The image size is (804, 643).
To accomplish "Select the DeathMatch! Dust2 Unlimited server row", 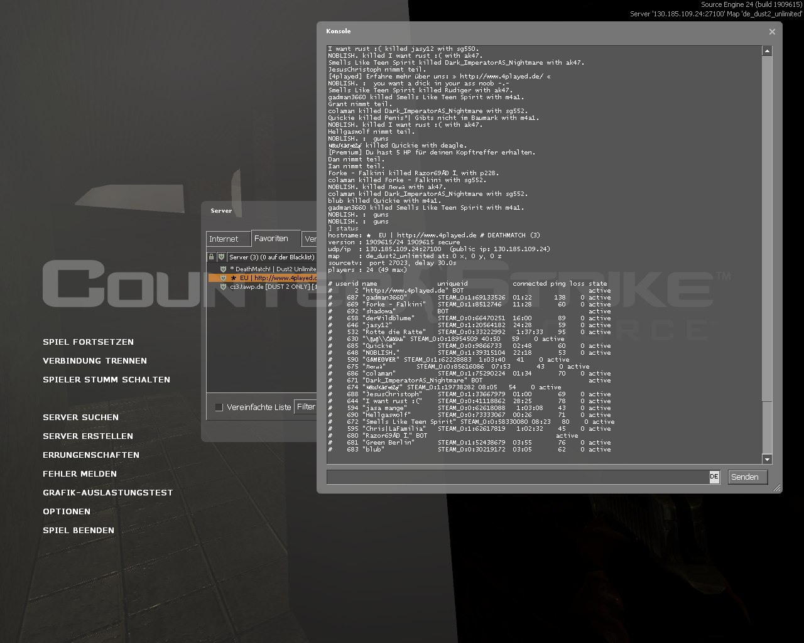I will click(x=263, y=269).
